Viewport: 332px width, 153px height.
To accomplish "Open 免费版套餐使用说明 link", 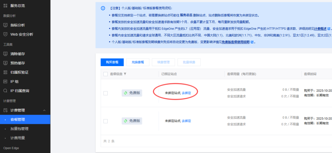I will coord(236,42).
